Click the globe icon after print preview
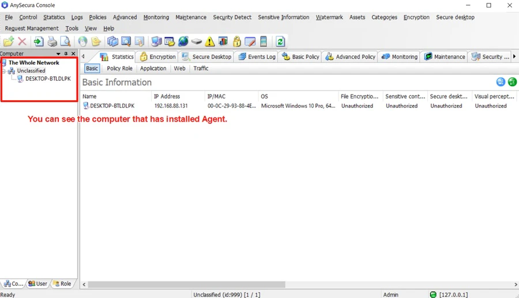 [82, 42]
